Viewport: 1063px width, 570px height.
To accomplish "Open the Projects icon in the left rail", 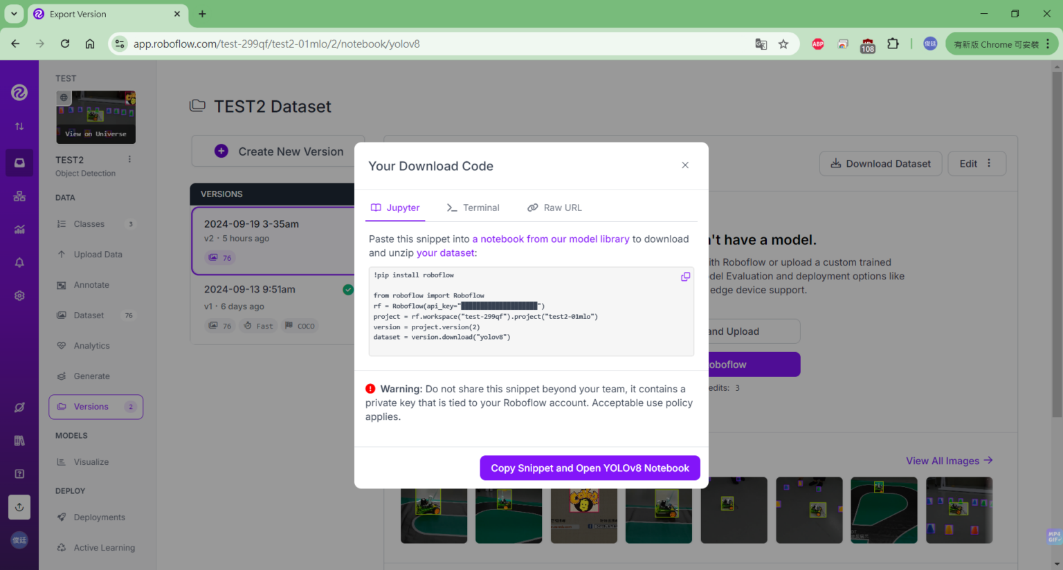I will click(x=19, y=163).
